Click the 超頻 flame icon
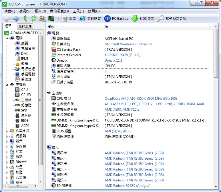This screenshot has width=221, height=192. (17, 64)
